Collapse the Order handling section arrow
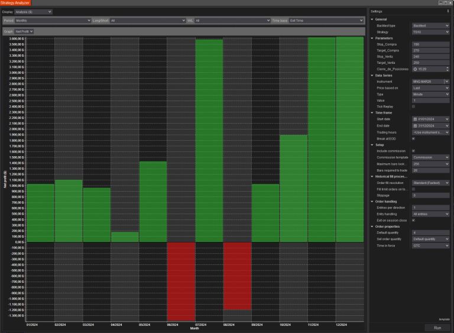The image size is (454, 333). coord(372,201)
